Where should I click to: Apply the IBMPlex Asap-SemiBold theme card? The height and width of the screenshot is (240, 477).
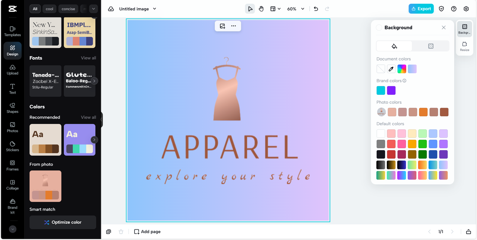[80, 33]
